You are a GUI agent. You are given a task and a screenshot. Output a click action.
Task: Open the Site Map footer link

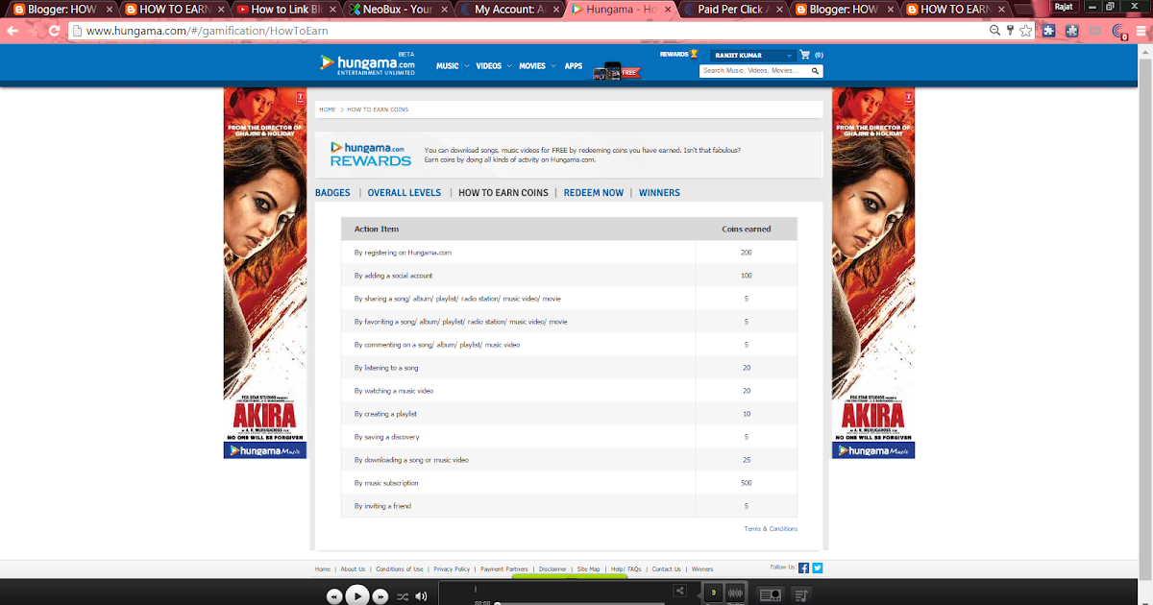coord(589,569)
